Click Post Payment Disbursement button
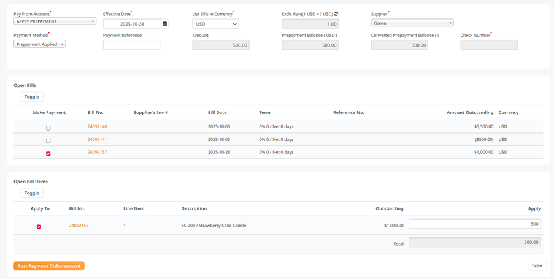Viewport: 554px width, 279px height. [49, 266]
